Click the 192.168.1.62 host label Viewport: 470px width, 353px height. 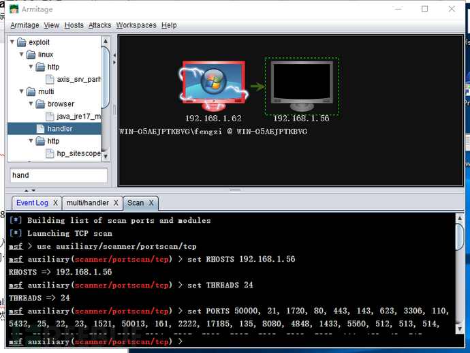pyautogui.click(x=213, y=119)
